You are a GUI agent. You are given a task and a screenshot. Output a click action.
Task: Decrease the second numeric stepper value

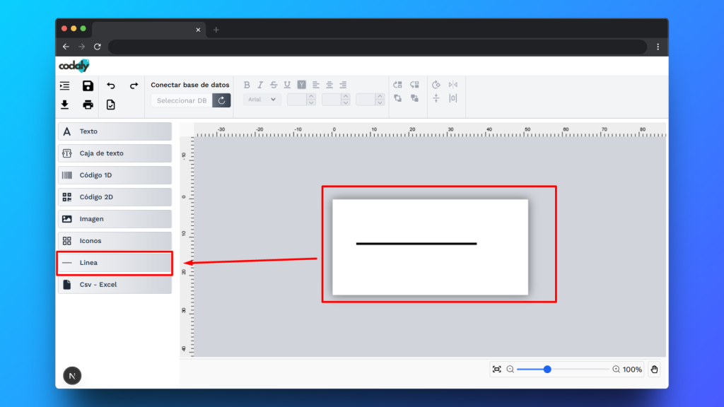(345, 102)
